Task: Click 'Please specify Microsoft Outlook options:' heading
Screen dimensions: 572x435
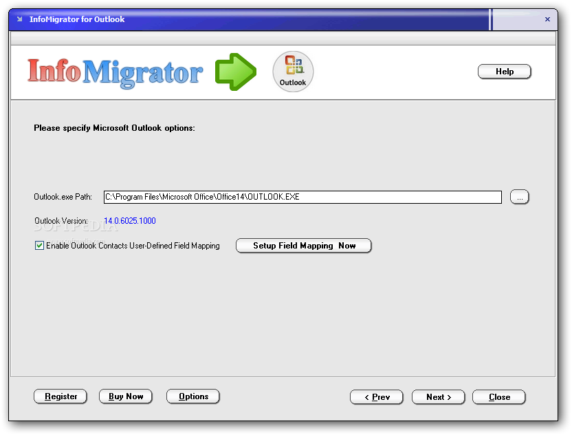Action: [115, 128]
